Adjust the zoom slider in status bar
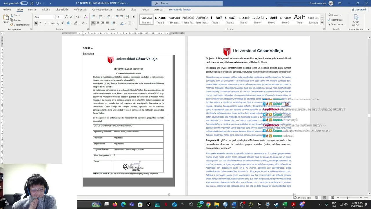The image size is (371, 209). (348, 198)
